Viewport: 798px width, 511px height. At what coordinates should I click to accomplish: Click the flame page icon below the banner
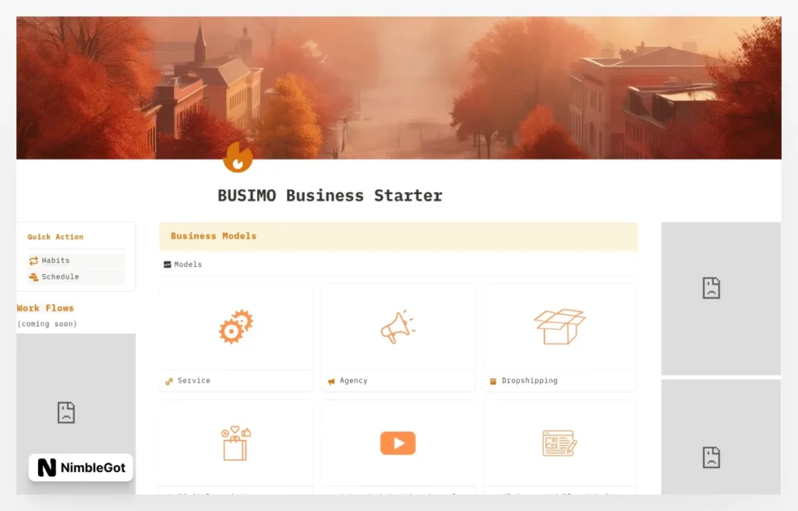(238, 157)
